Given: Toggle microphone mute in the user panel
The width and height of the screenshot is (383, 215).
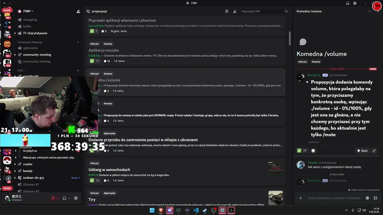Looking at the screenshot, I should click(x=53, y=198).
